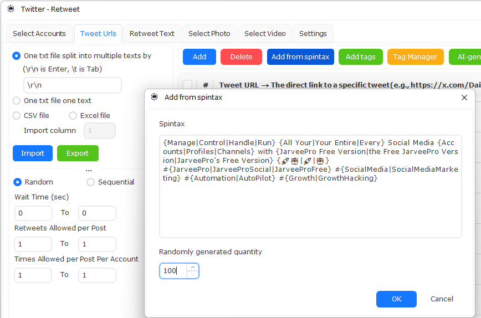Open the Retweet Text tab
The height and width of the screenshot is (318, 481).
coord(152,34)
